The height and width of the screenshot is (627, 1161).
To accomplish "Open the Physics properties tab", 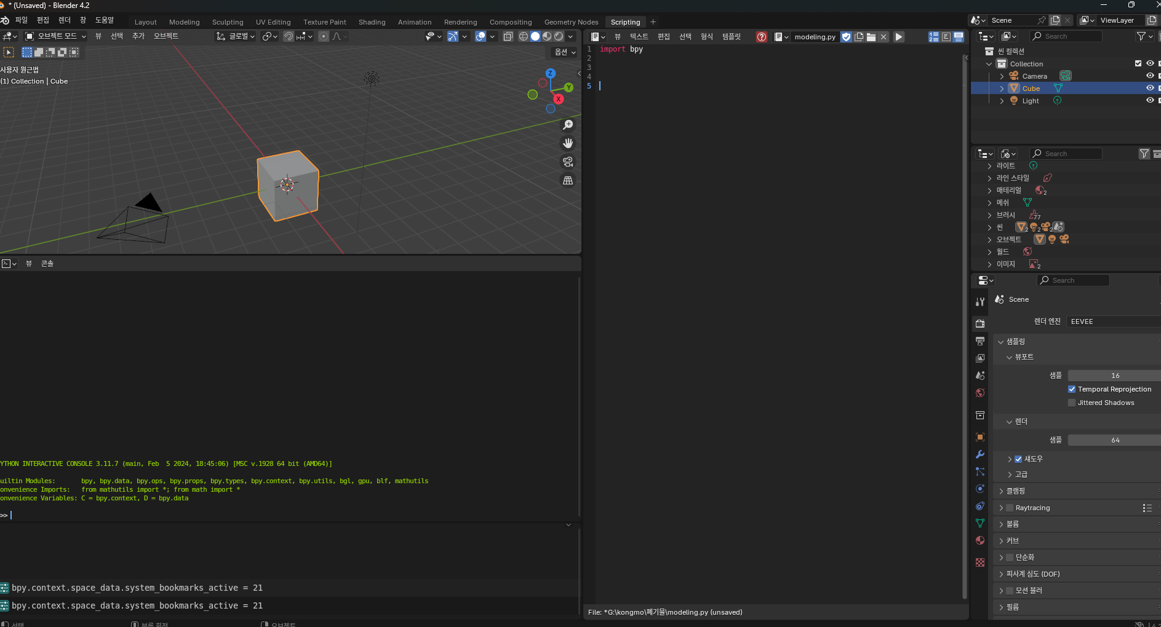I will click(x=980, y=489).
